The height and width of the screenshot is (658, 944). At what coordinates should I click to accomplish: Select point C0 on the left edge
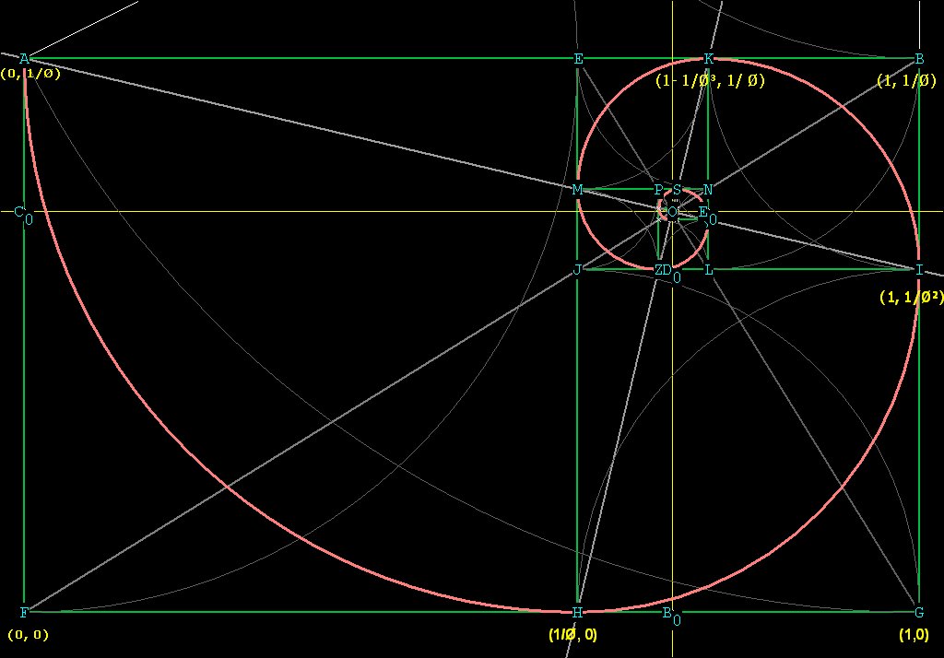pos(22,211)
